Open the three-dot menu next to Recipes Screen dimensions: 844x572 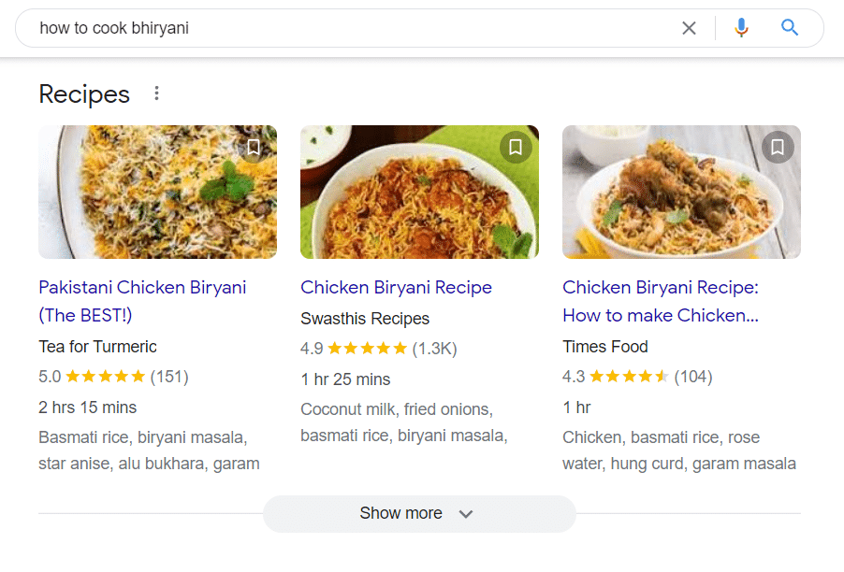(156, 93)
